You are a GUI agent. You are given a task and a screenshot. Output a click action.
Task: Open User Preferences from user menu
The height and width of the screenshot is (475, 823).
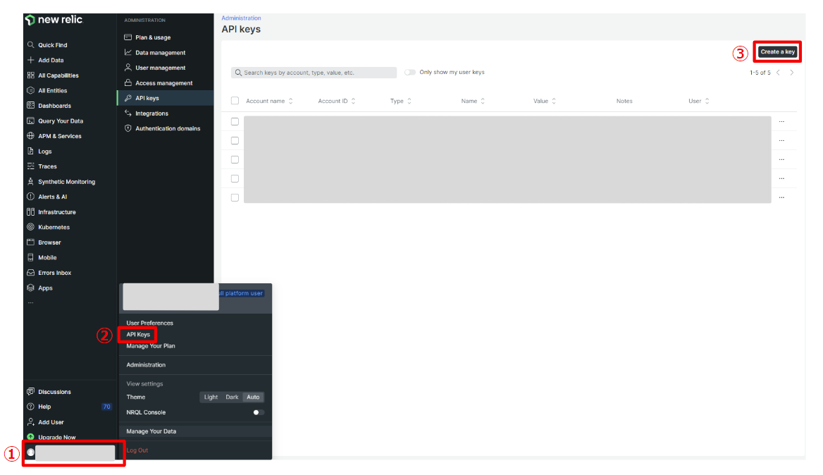(149, 323)
